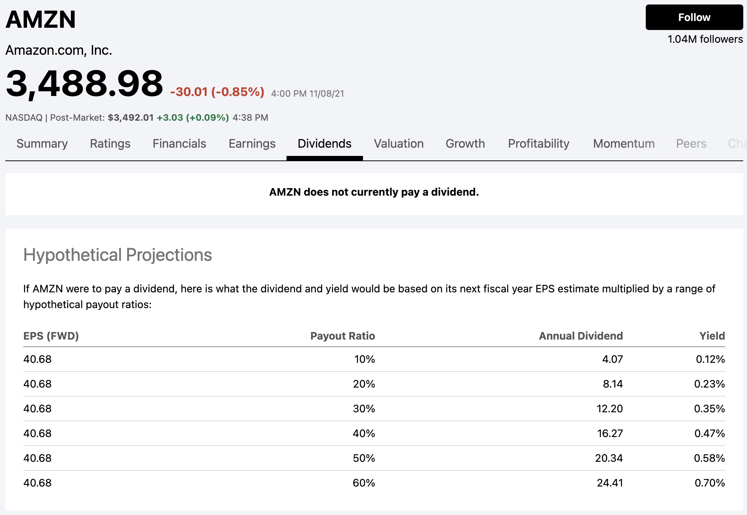Click the active Dividends tab
747x515 pixels.
[324, 144]
